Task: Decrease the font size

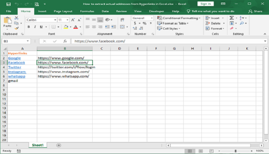Action: pyautogui.click(x=79, y=20)
